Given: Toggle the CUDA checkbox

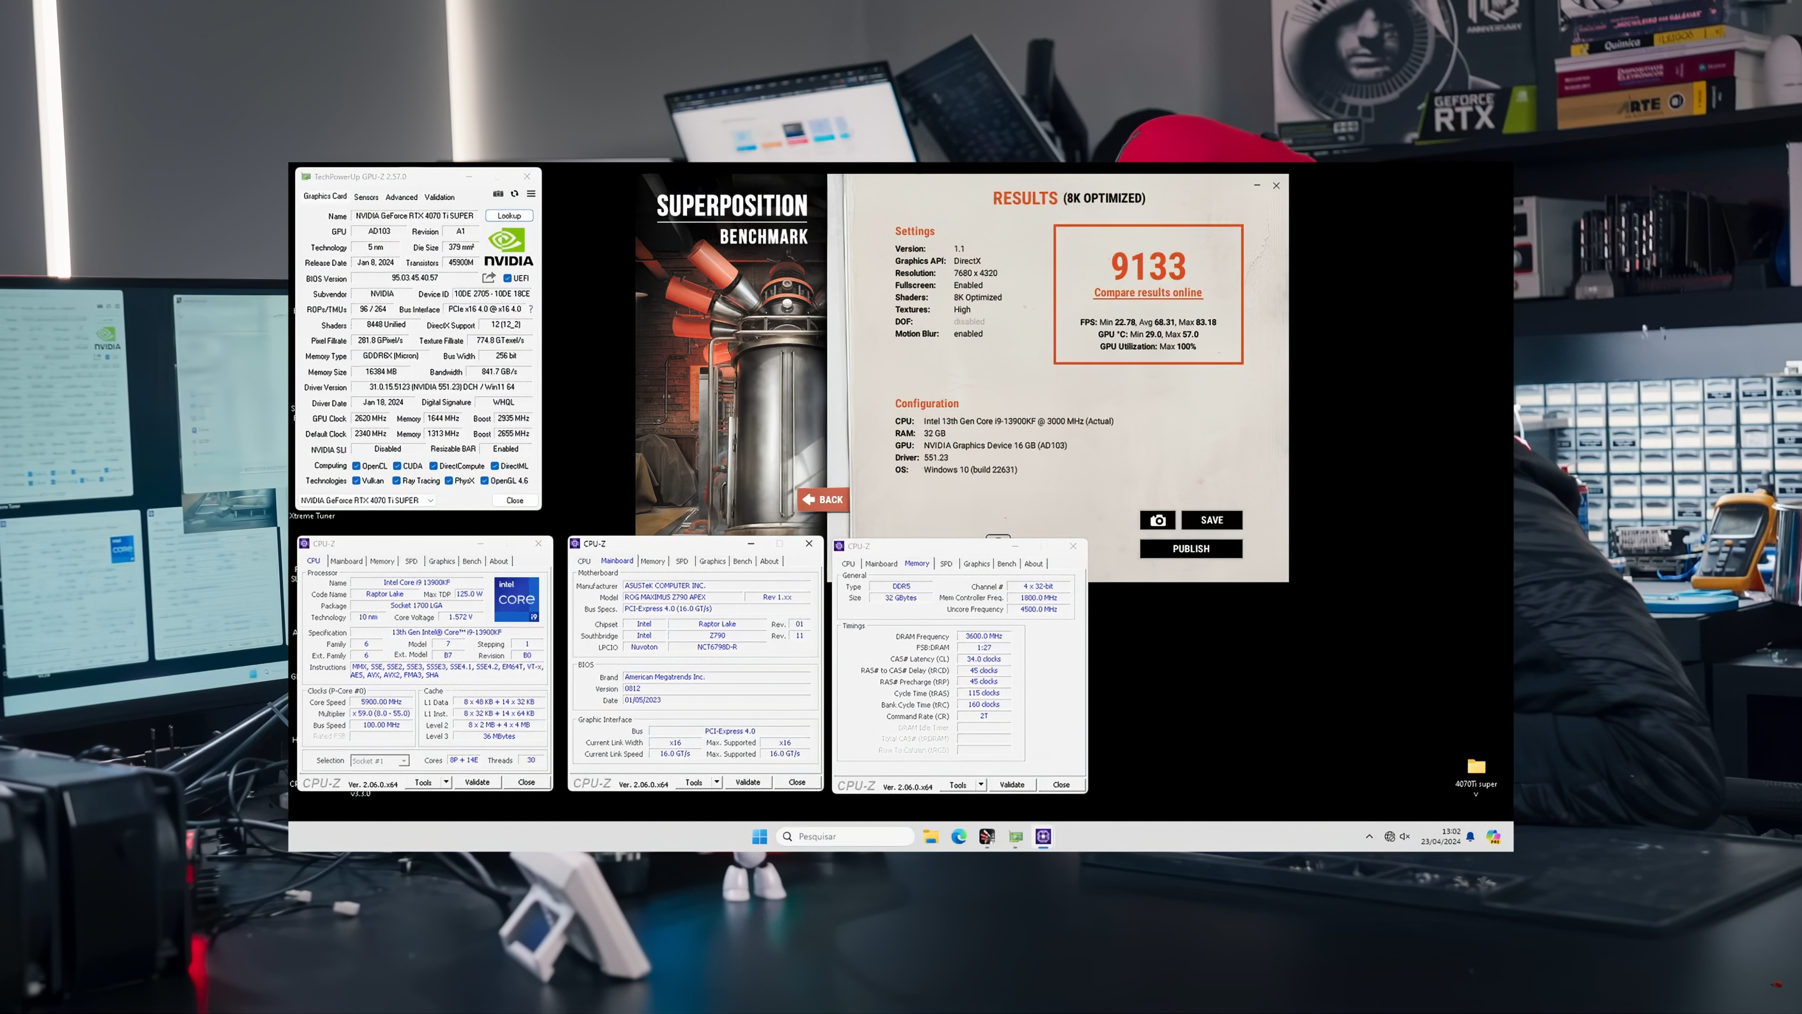Looking at the screenshot, I should (397, 466).
